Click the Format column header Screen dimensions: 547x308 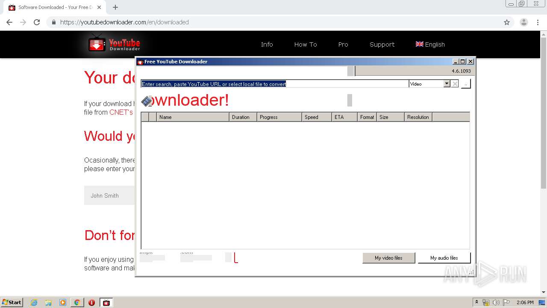click(x=367, y=117)
